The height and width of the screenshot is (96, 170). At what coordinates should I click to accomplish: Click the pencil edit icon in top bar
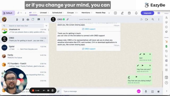(x=122, y=13)
